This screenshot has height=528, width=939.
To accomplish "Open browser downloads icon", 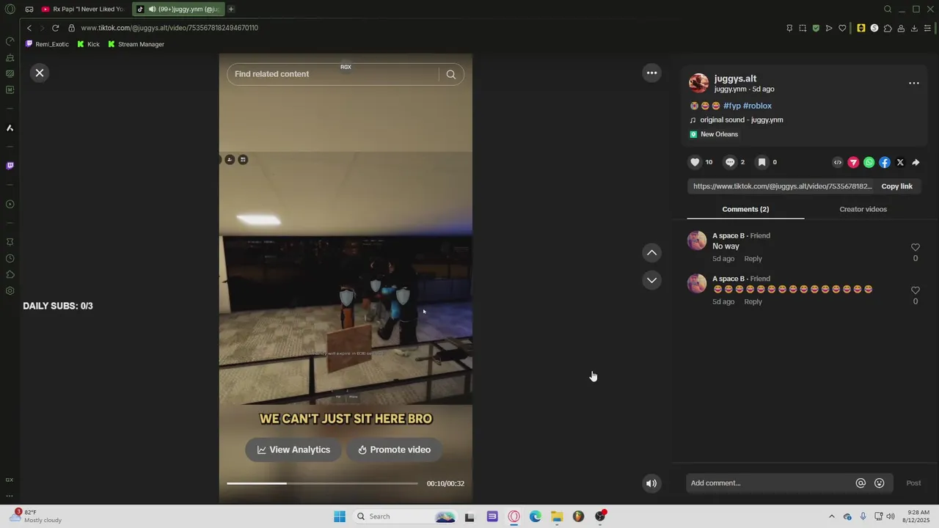I will tap(914, 28).
